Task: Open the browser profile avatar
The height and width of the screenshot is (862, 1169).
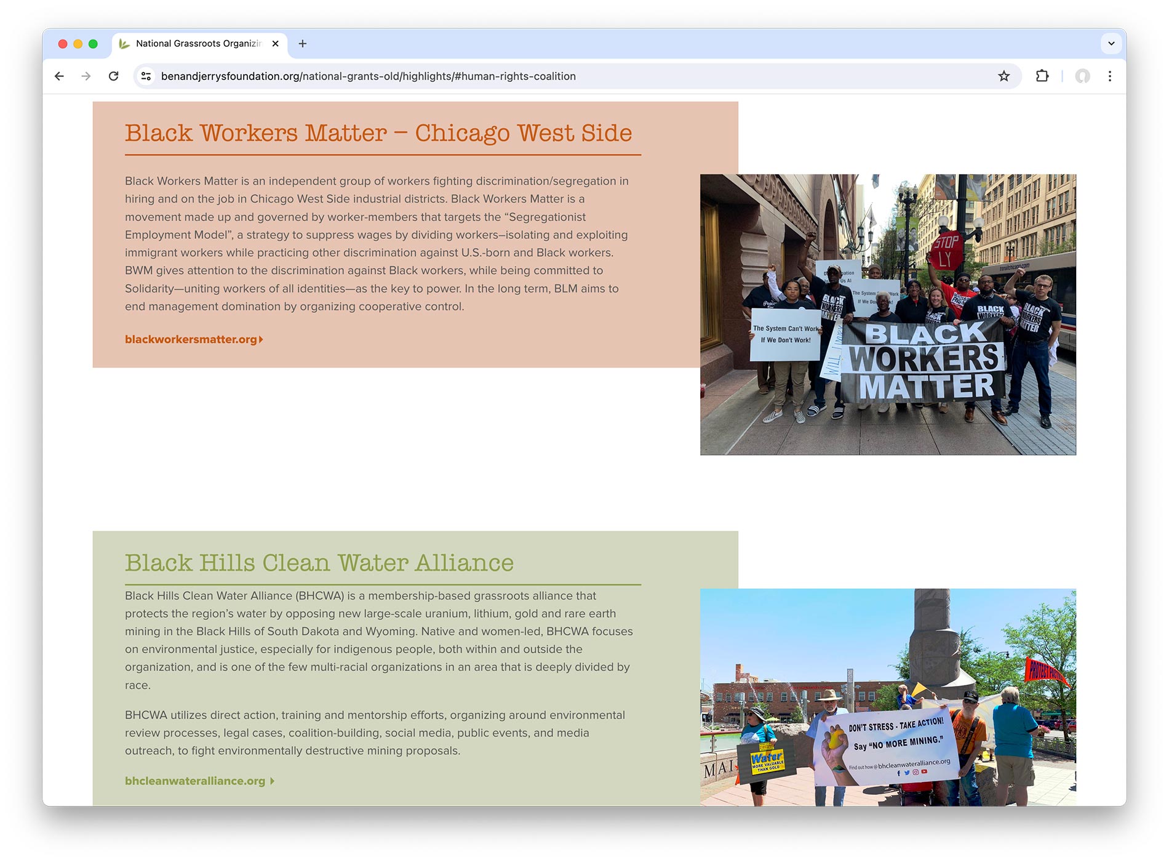Action: pos(1082,76)
